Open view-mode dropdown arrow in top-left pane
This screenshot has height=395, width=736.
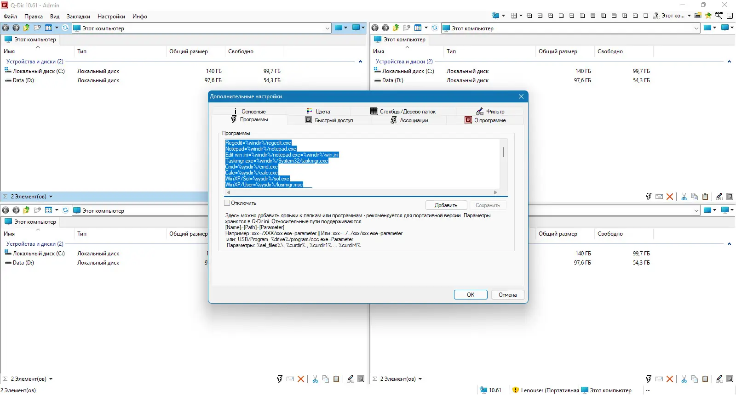tap(57, 28)
